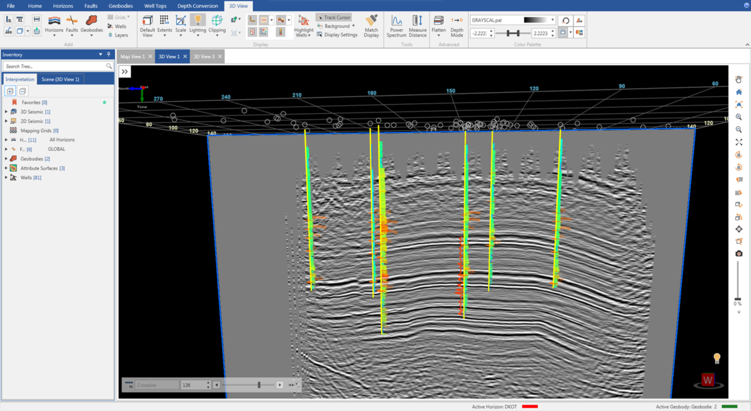Click the Default View icon
Image resolution: width=751 pixels, height=411 pixels.
point(147,26)
